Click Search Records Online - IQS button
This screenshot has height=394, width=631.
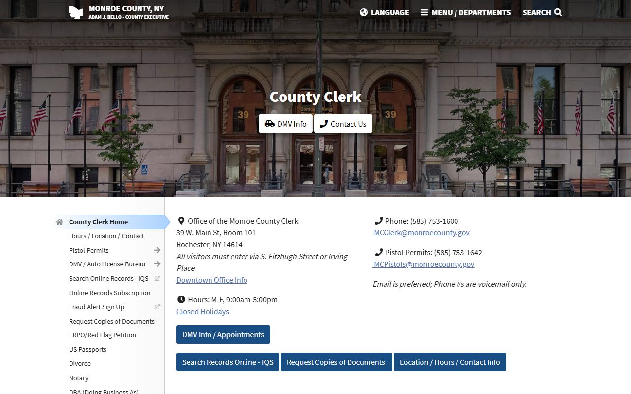[x=228, y=362]
